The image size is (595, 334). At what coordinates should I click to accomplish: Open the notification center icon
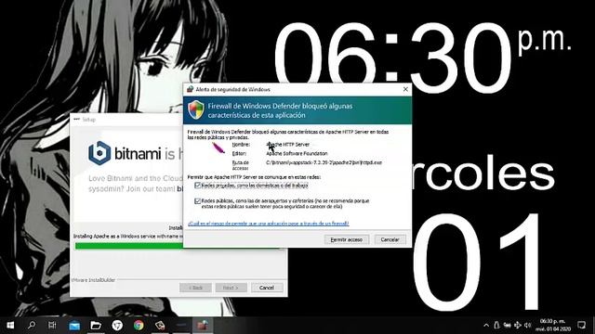(x=581, y=325)
